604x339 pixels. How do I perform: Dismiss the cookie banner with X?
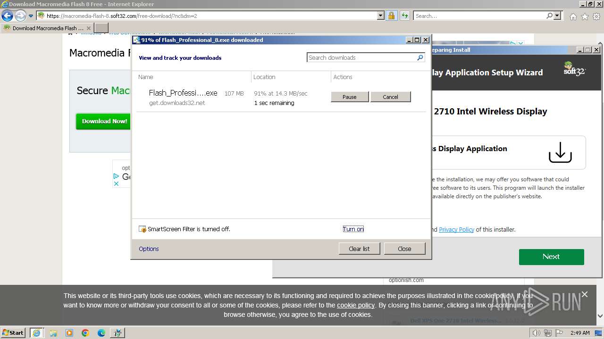[585, 294]
